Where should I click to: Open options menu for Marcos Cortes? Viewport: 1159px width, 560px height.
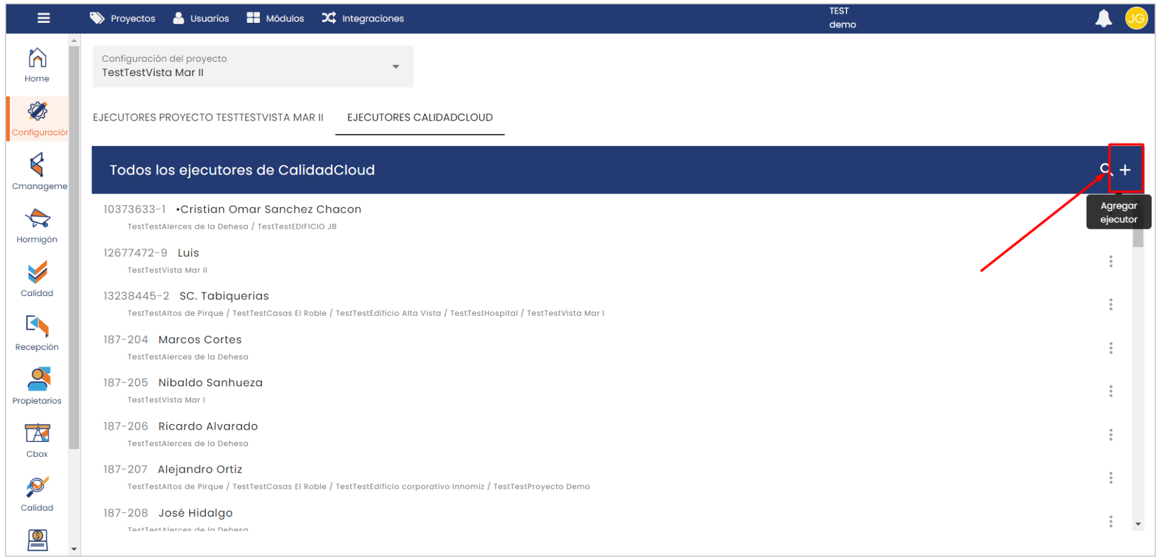(1111, 348)
